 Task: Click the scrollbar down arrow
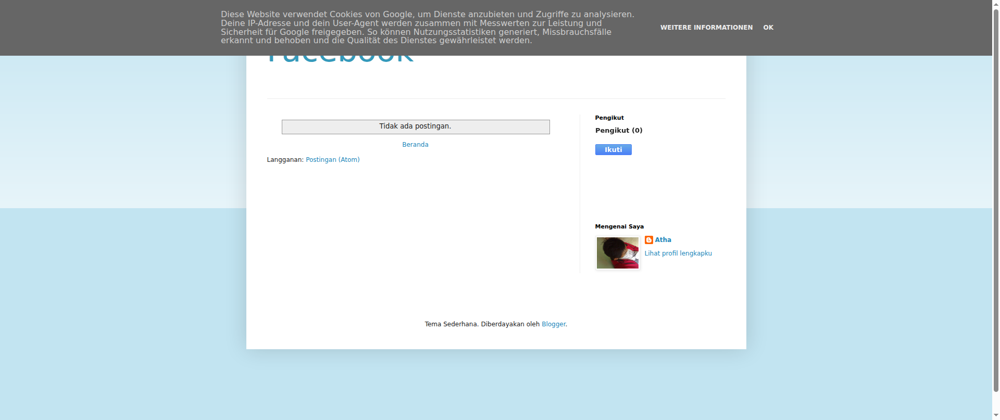point(996,416)
